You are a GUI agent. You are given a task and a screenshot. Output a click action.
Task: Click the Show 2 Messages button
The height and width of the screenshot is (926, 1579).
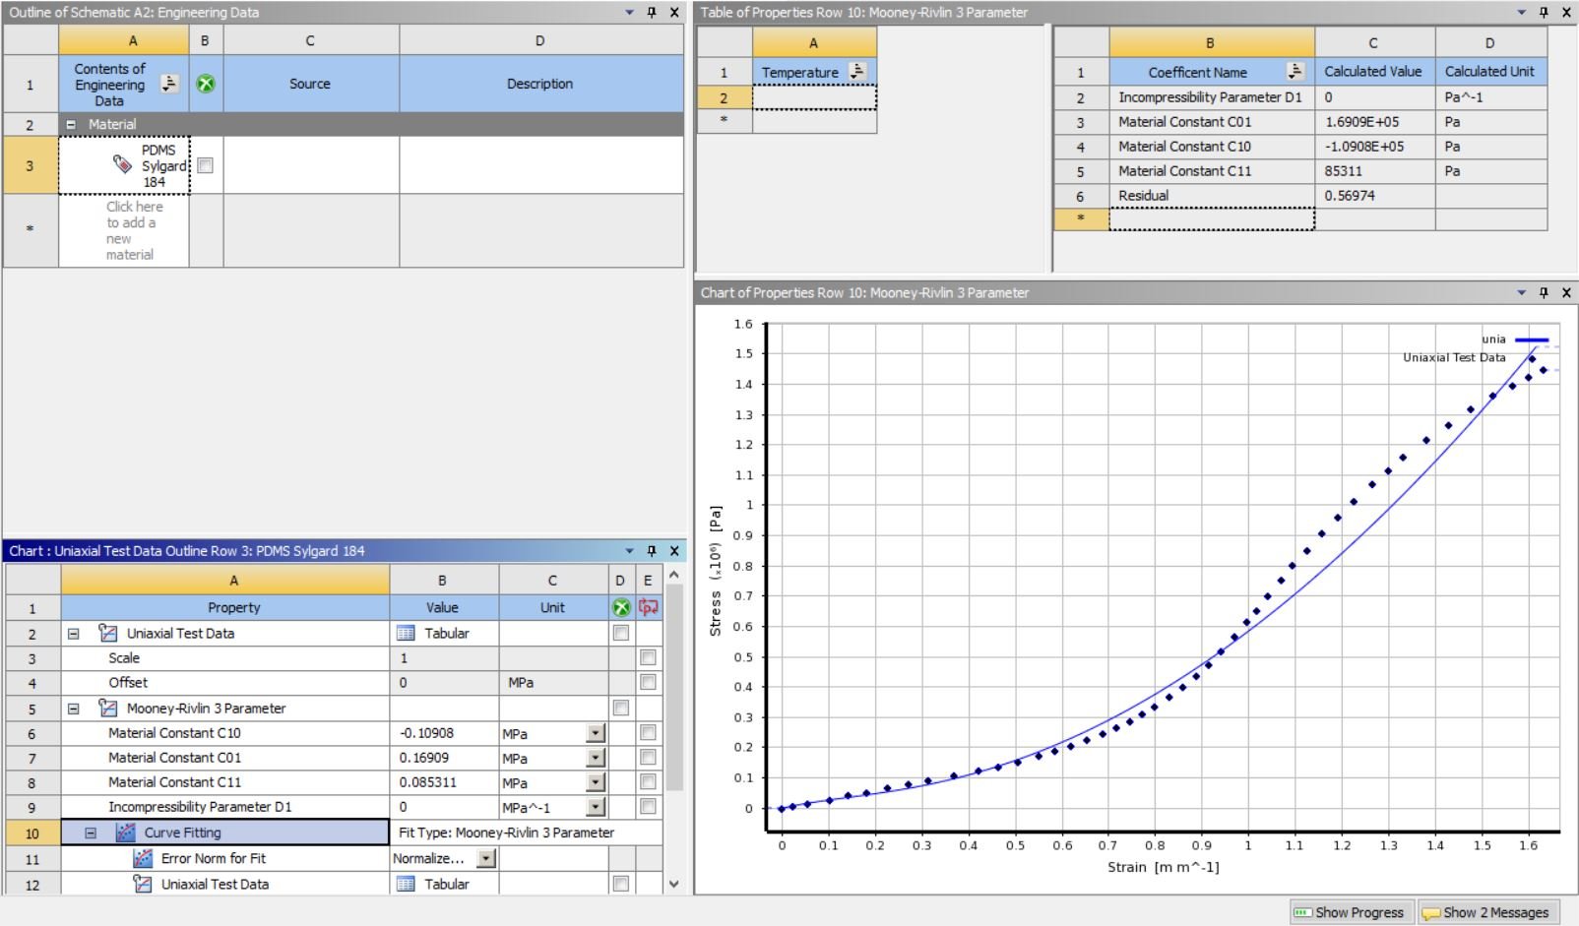click(1486, 912)
